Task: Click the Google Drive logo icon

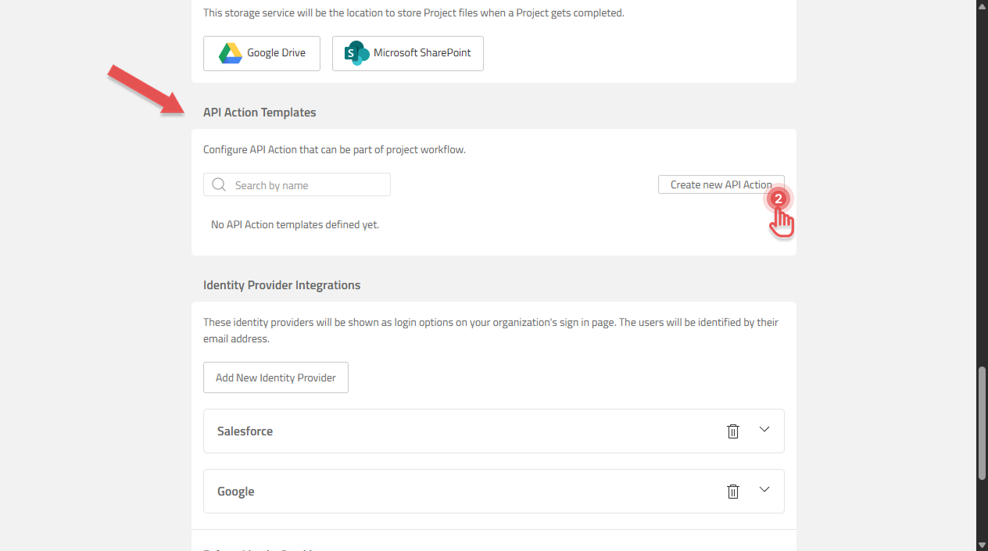Action: (230, 53)
